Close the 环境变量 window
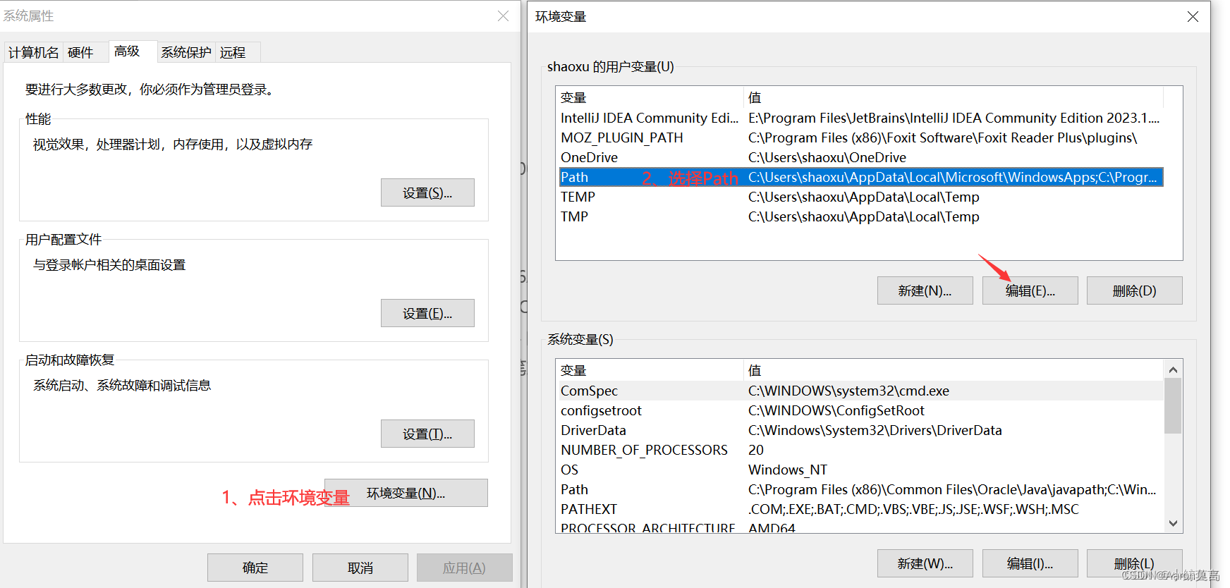Image resolution: width=1230 pixels, height=588 pixels. [x=1193, y=16]
